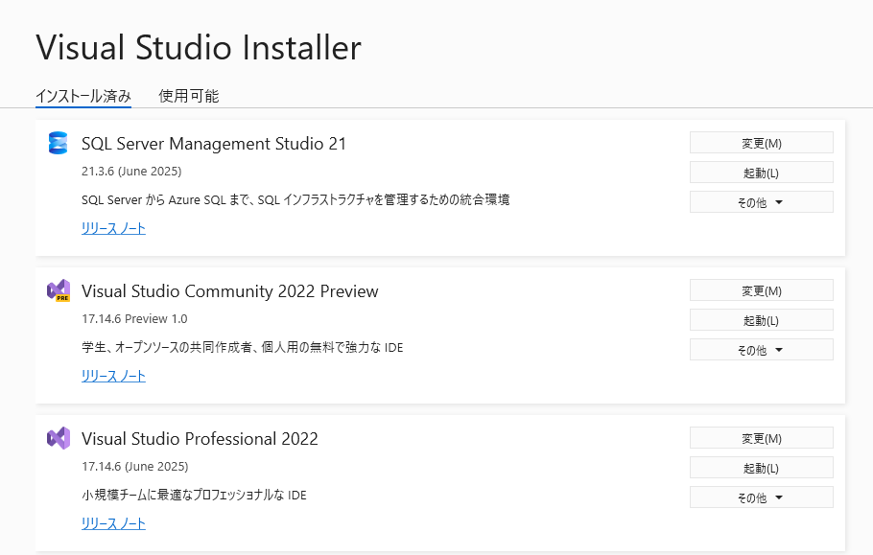This screenshot has height=555, width=873.
Task: Switch to the インストール済み tab
Action: pyautogui.click(x=83, y=96)
